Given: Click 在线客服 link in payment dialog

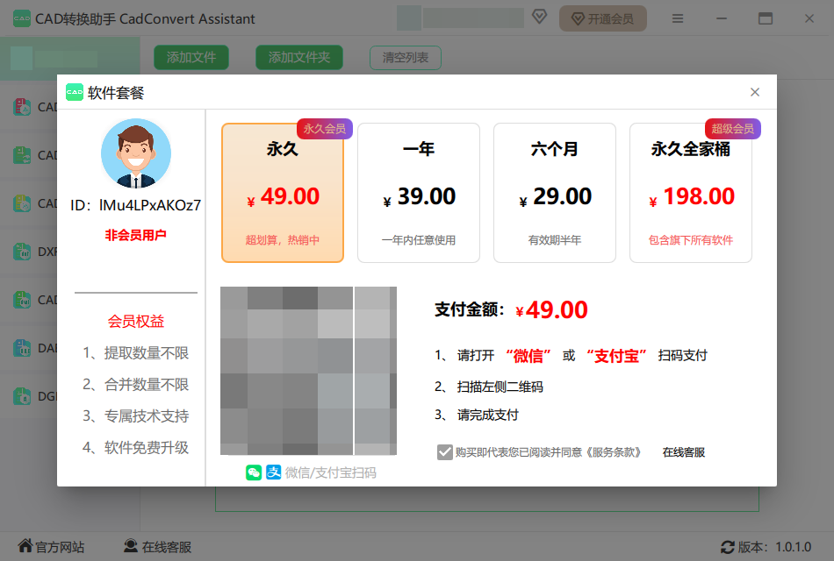Looking at the screenshot, I should [x=684, y=452].
